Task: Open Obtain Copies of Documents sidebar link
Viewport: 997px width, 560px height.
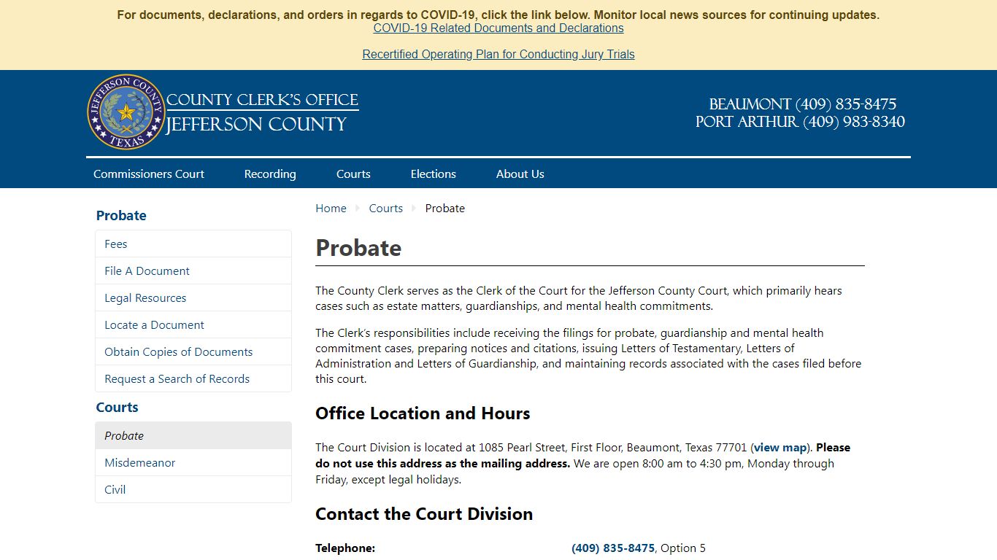Action: tap(193, 351)
